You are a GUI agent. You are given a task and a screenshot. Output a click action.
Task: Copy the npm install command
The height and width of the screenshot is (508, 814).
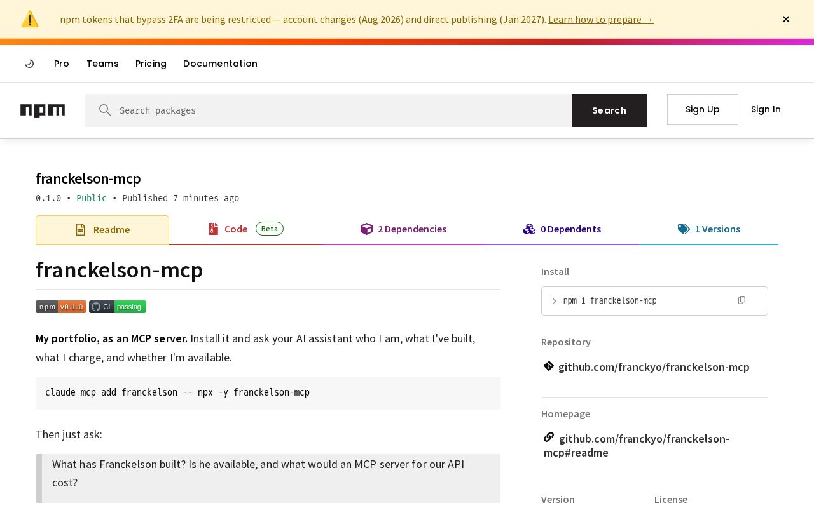pos(742,300)
